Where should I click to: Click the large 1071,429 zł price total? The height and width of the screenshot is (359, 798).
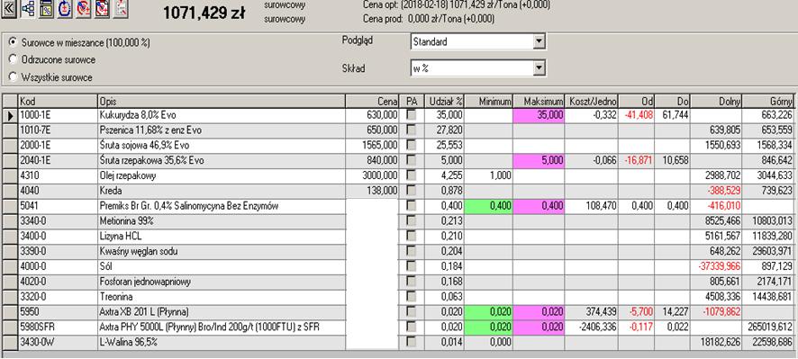point(204,13)
